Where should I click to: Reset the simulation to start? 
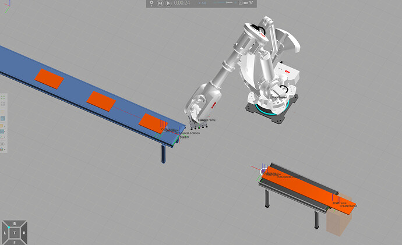click(160, 3)
